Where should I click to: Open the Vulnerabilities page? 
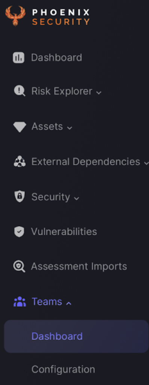[64, 232]
